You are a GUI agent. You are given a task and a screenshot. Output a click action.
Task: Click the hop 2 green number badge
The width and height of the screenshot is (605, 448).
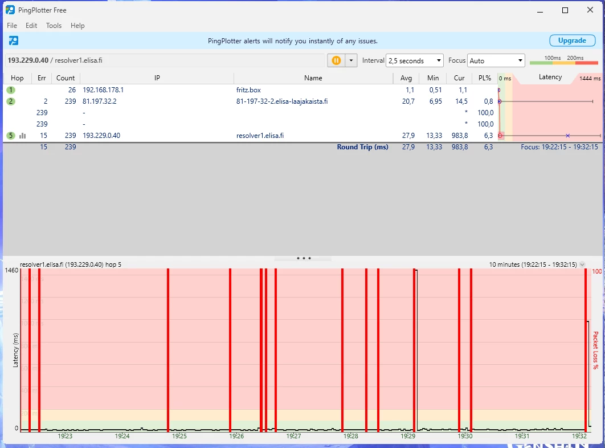[x=11, y=101]
